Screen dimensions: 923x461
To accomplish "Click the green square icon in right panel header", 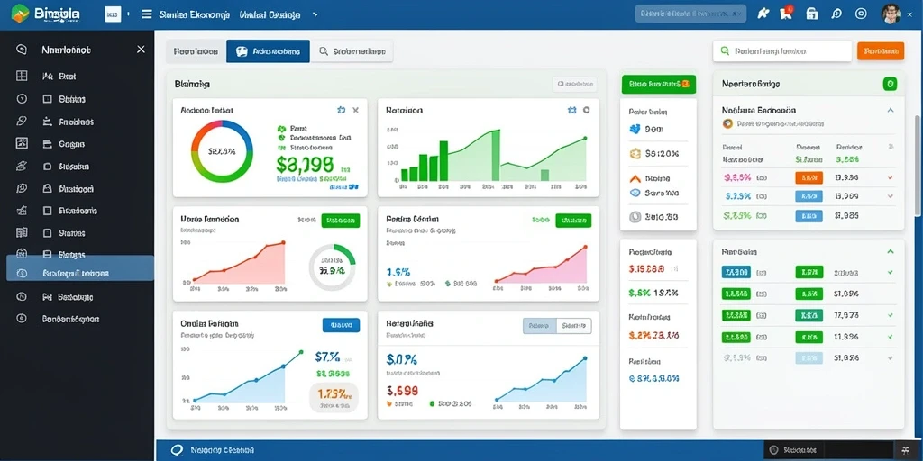I will click(890, 84).
